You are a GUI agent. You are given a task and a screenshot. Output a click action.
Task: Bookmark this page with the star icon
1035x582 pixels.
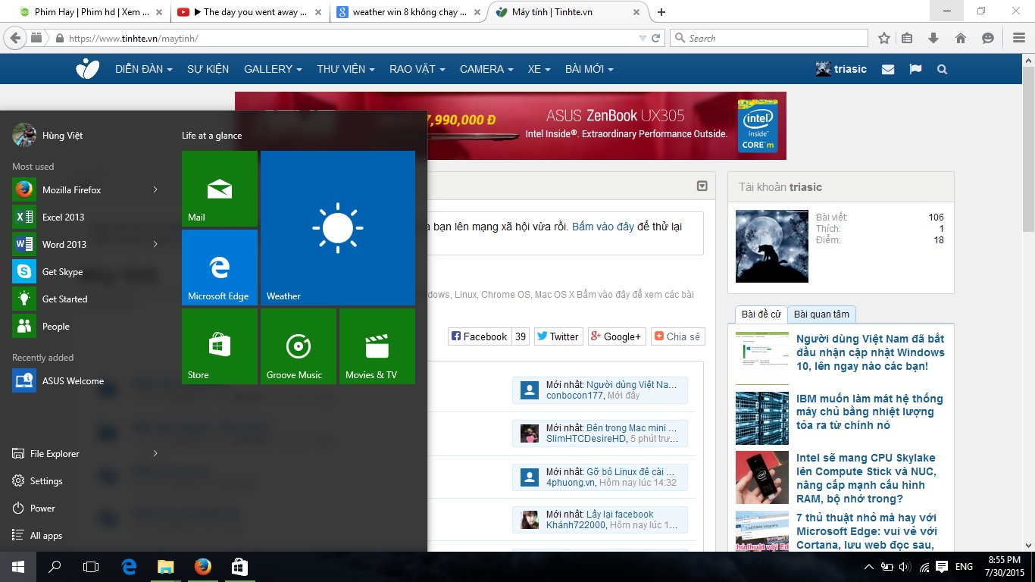click(884, 38)
